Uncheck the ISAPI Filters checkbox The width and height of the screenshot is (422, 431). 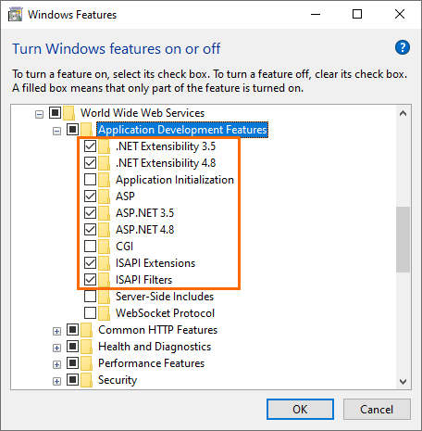[x=90, y=280]
